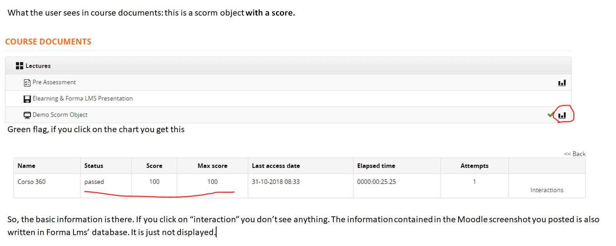Open Elearning & Forma LMS Presentation
Viewport: 616px width, 246px height.
pyautogui.click(x=82, y=99)
